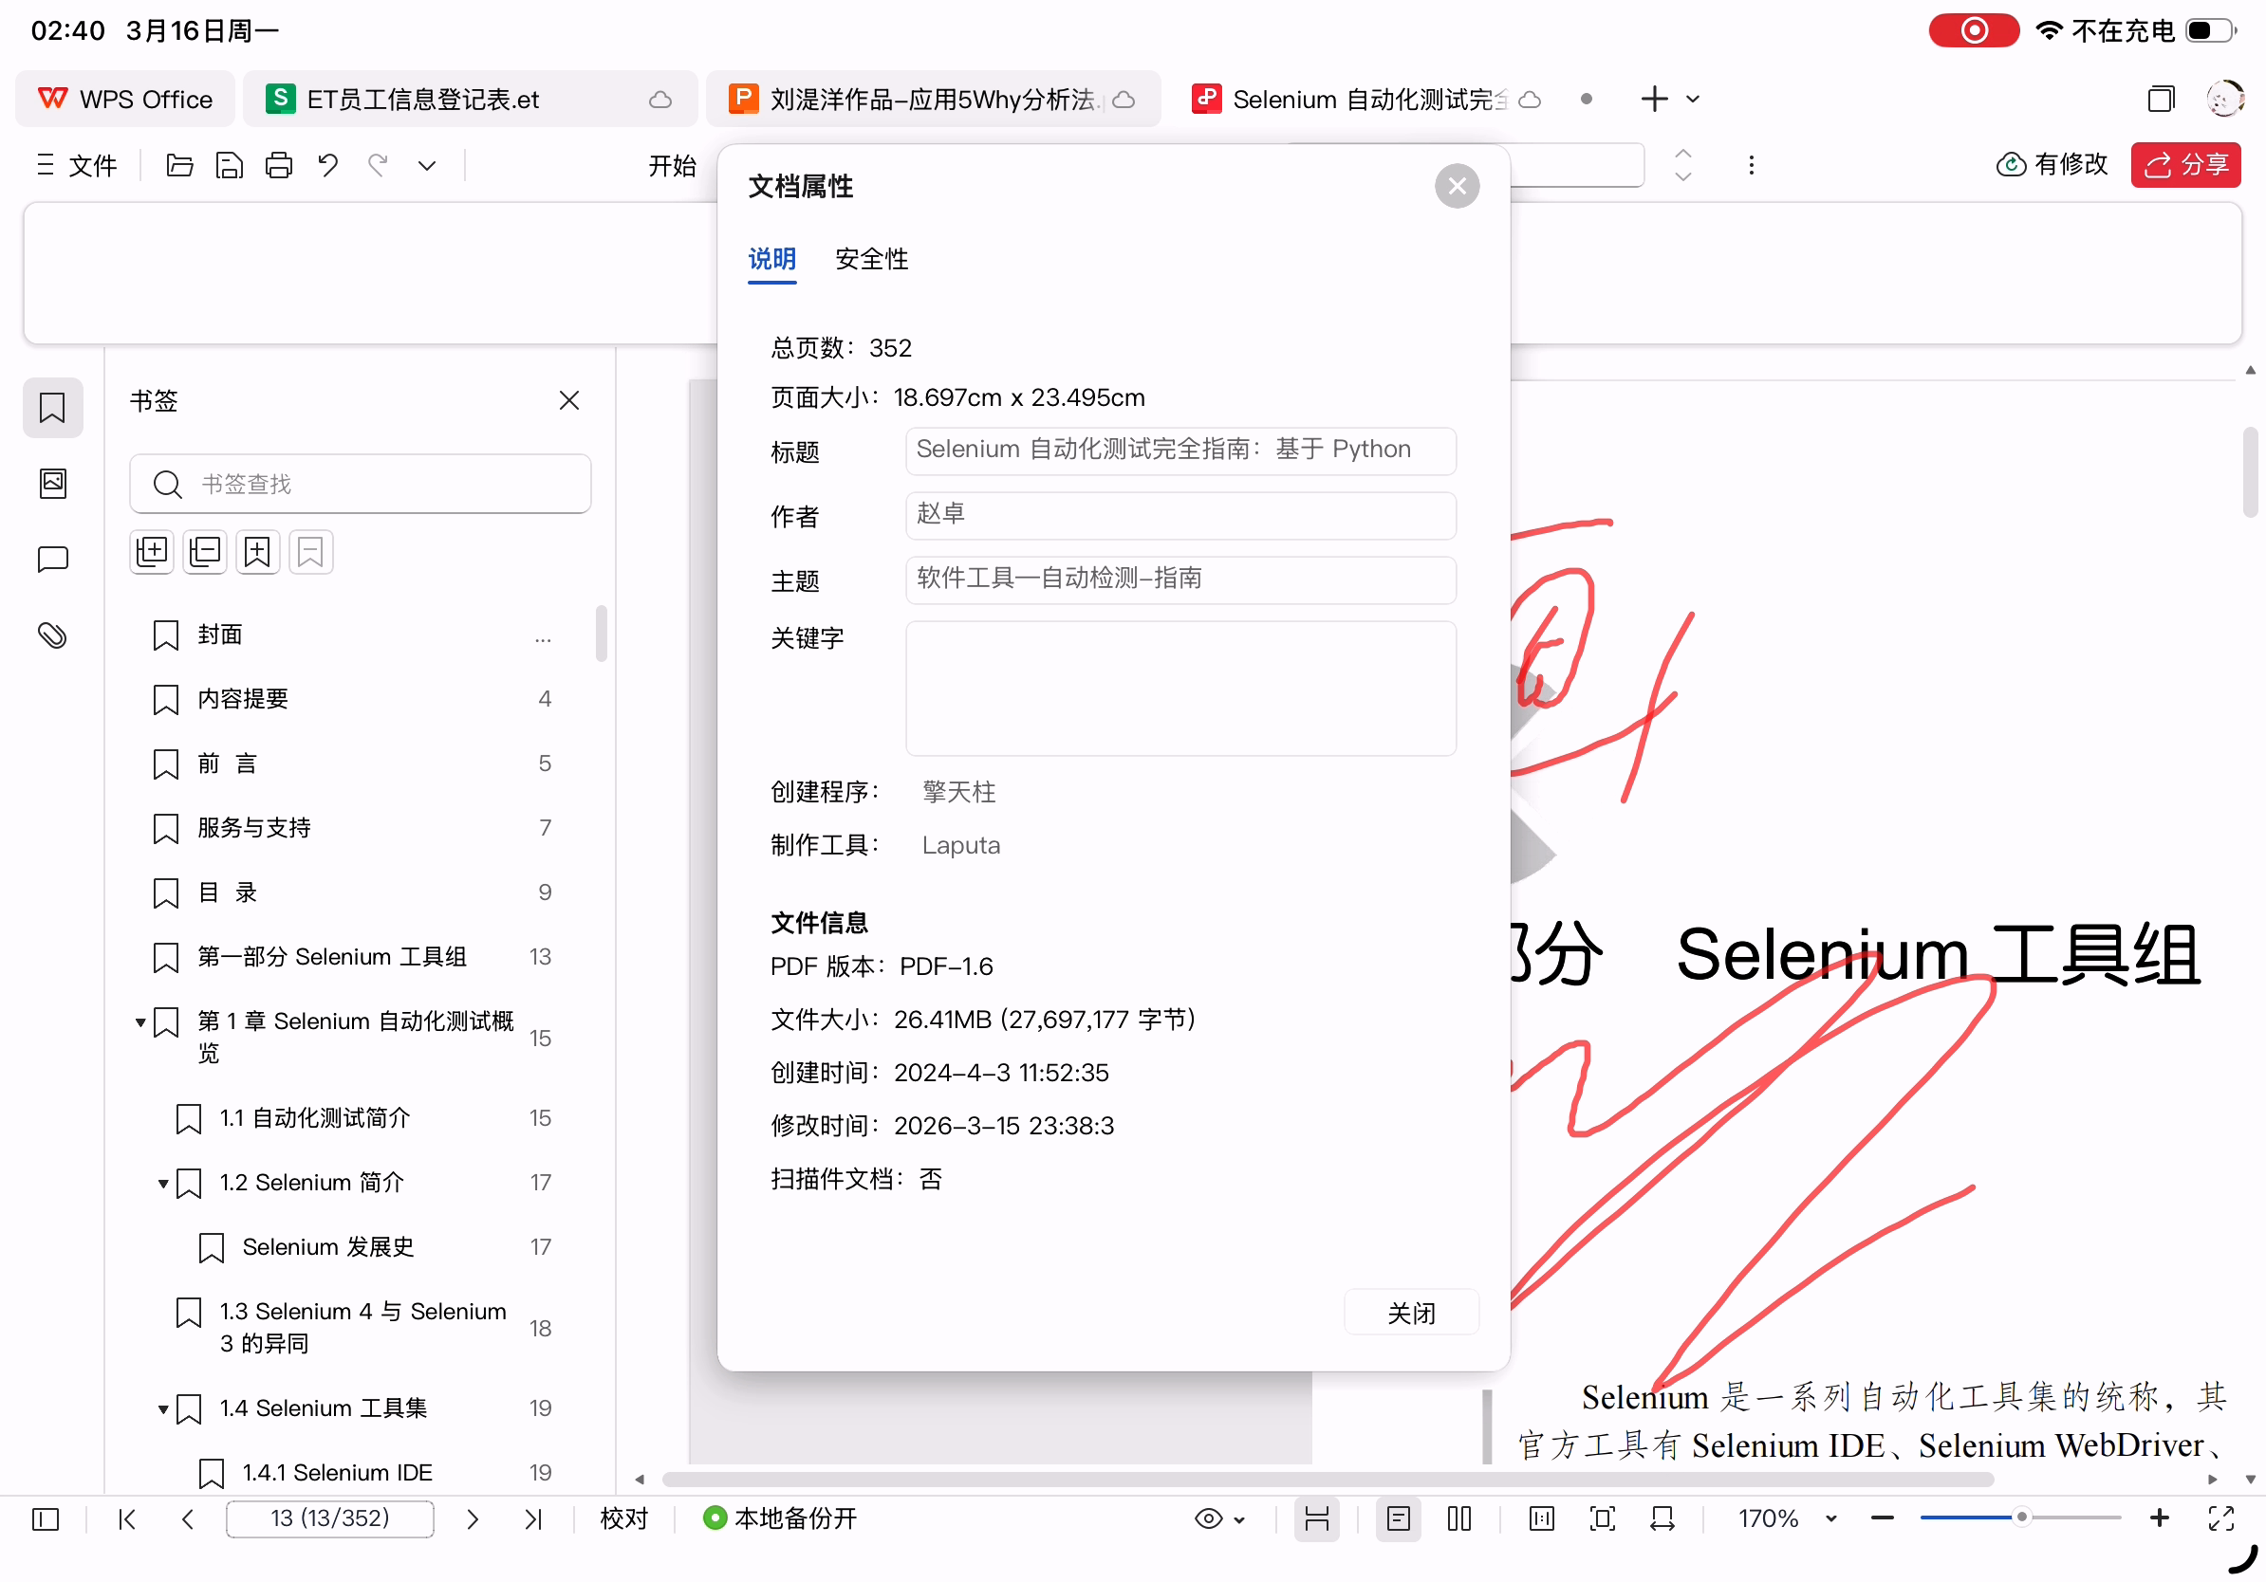Switch to the 安全性 tab
The height and width of the screenshot is (1582, 2266).
[870, 259]
